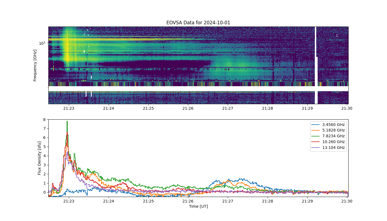Click the green flux peak near 21:23
387x221 pixels.
(67, 122)
